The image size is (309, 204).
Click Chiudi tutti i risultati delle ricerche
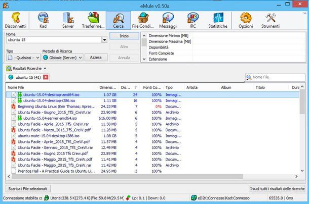pos(278,189)
